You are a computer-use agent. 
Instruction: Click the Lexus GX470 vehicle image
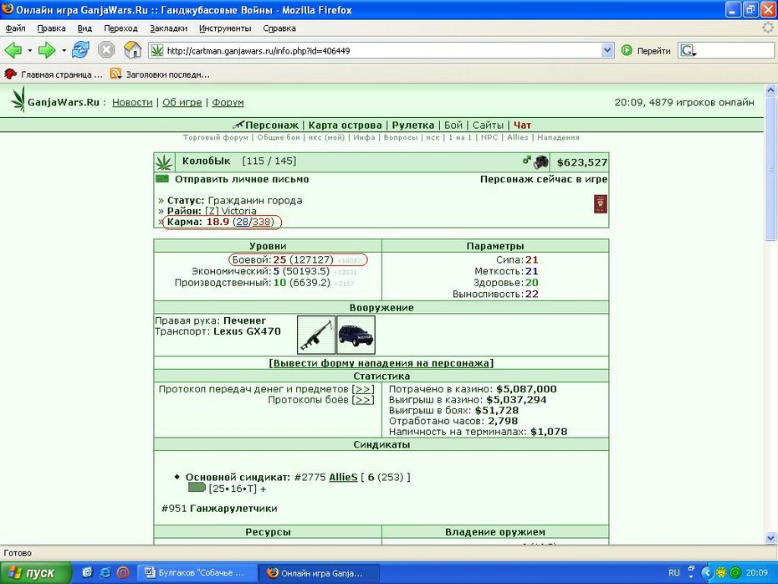tap(356, 335)
